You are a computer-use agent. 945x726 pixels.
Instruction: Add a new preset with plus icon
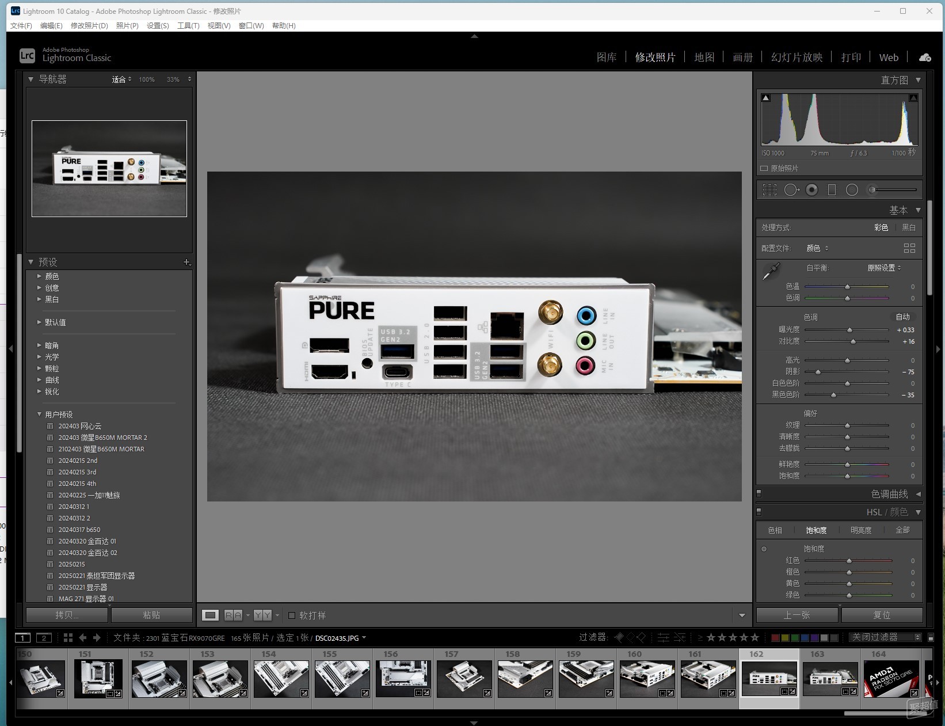(186, 263)
